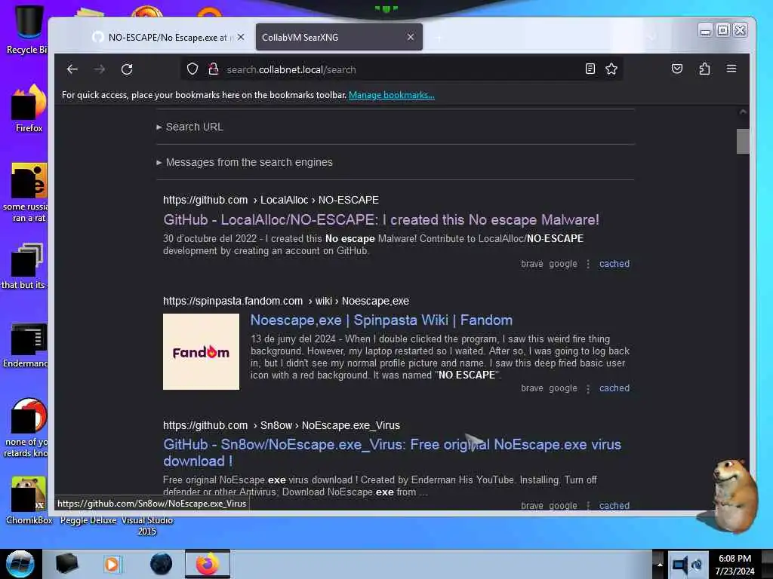
Task: Select the Endermanch desktop icon
Action: coord(27,345)
